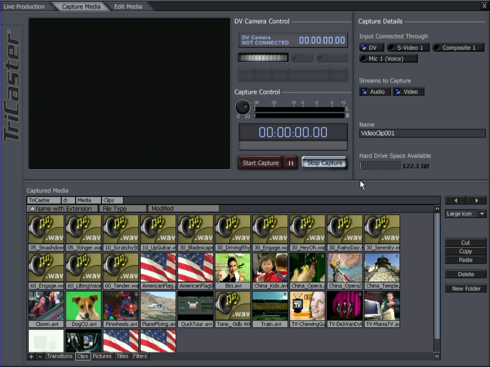Select Clown.avi clip thumbnail

pyautogui.click(x=46, y=309)
